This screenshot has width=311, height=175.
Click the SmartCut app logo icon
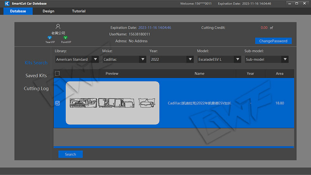coord(7,3)
